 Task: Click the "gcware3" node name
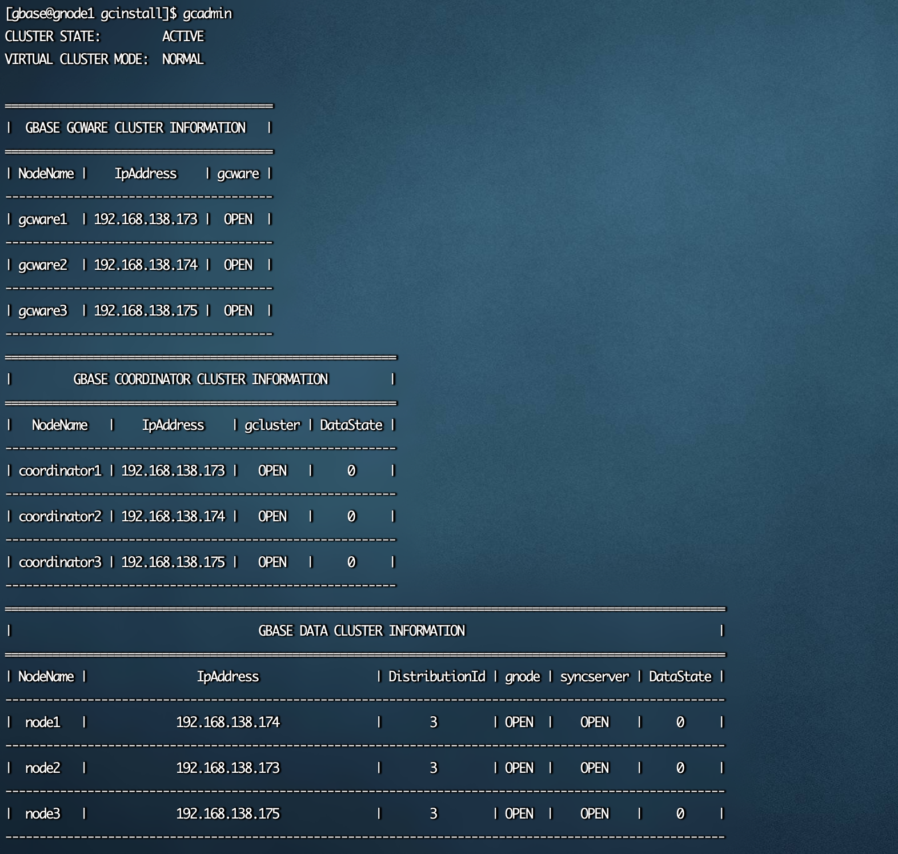click(43, 311)
